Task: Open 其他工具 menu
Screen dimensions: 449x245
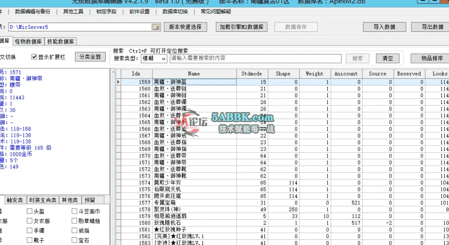Action: click(73, 12)
